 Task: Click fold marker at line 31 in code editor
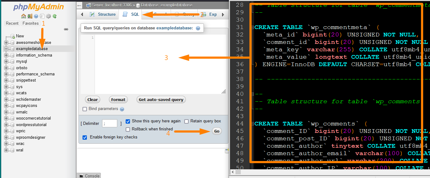coord(253,27)
